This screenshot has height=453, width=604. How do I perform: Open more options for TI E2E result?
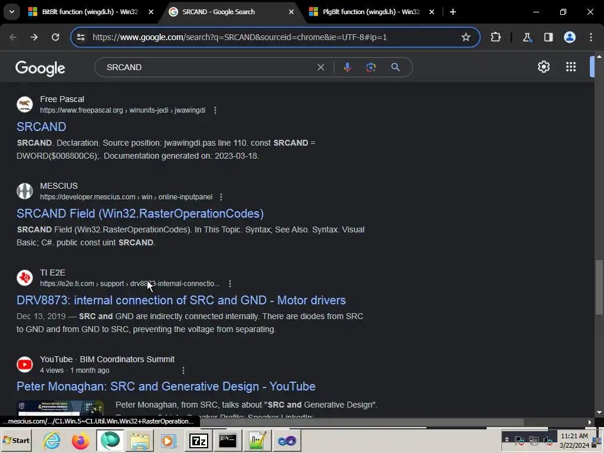230,284
